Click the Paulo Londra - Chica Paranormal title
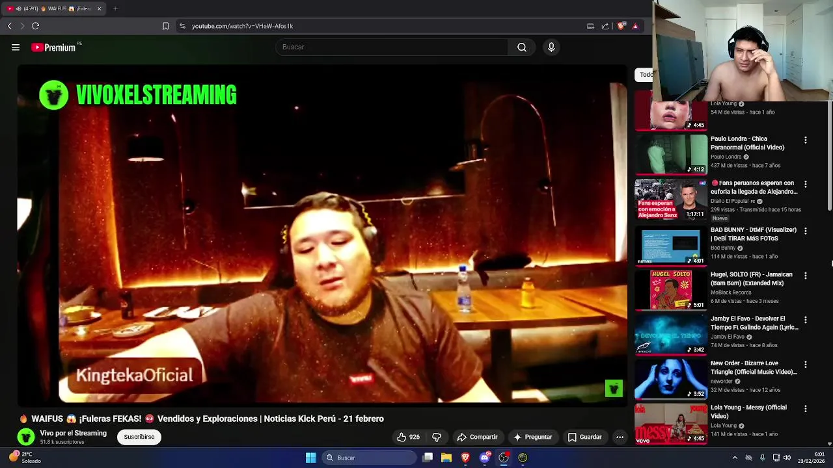Image resolution: width=833 pixels, height=468 pixels. (x=748, y=143)
